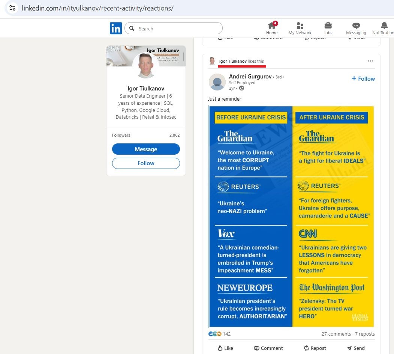Click the LinkedIn logo icon
394x354 pixels.
click(115, 28)
